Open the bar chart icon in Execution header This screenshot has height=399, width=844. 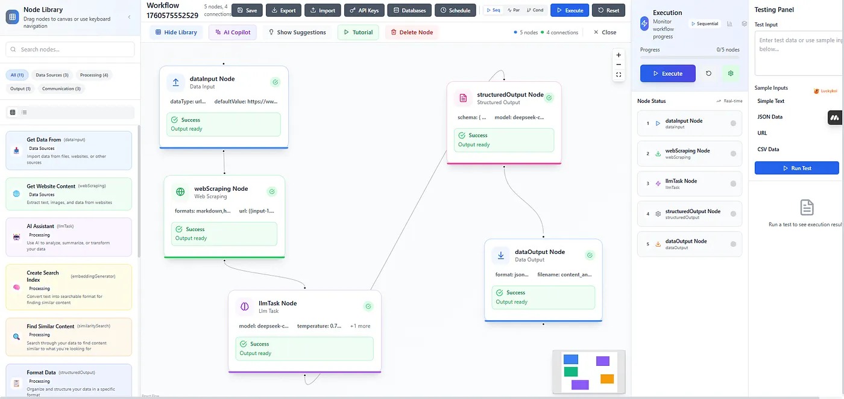(730, 24)
